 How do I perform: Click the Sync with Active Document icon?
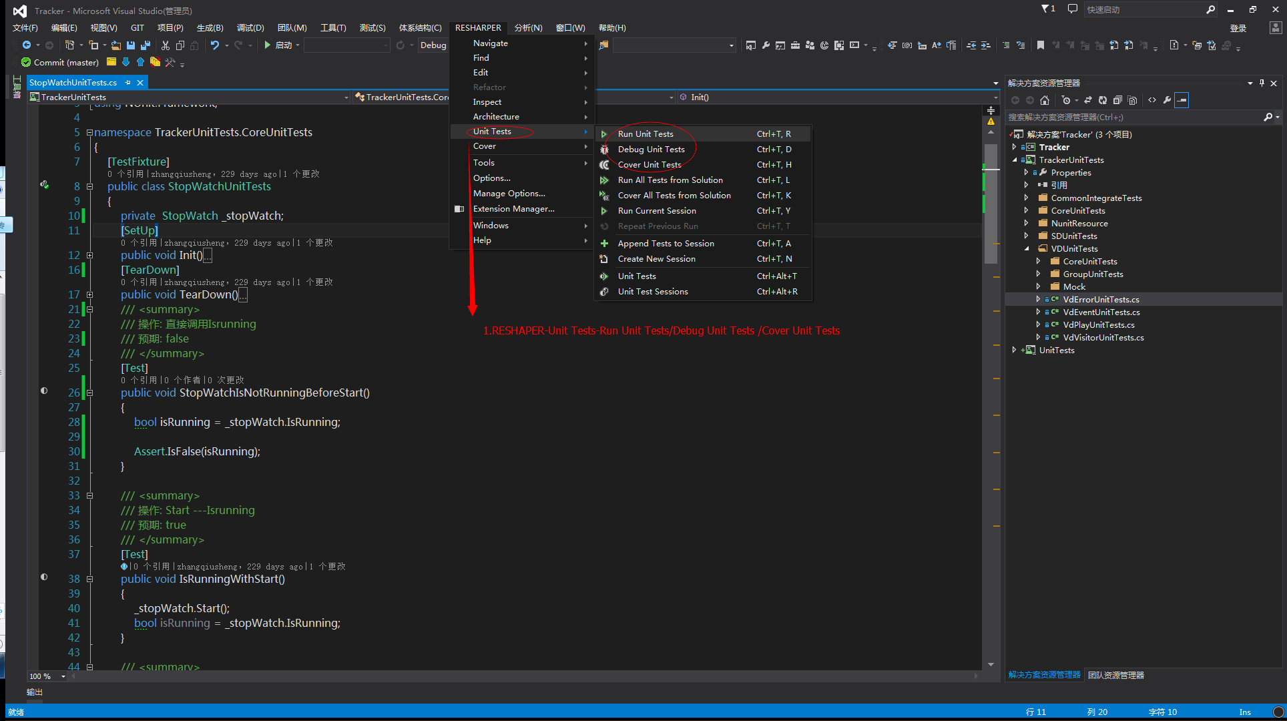(1088, 100)
